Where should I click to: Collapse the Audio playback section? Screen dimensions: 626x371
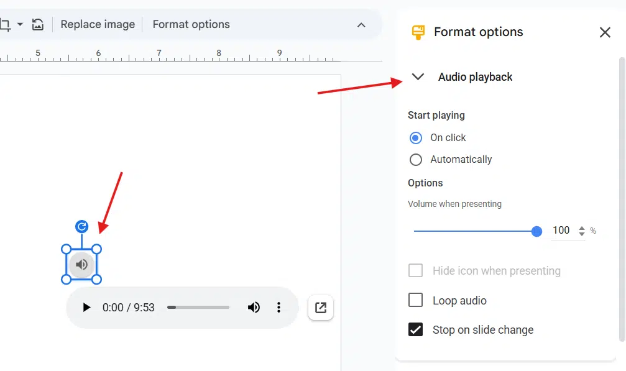pyautogui.click(x=417, y=77)
